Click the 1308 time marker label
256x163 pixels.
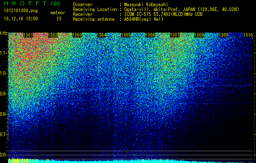[x=199, y=35]
